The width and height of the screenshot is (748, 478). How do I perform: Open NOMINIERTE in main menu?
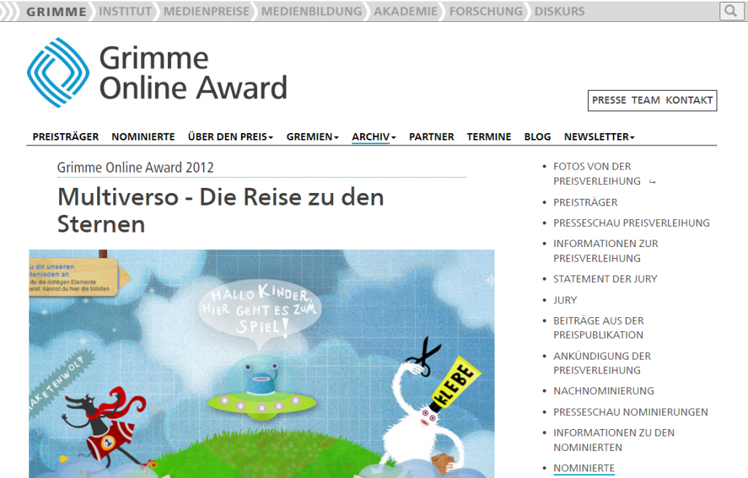pos(143,137)
